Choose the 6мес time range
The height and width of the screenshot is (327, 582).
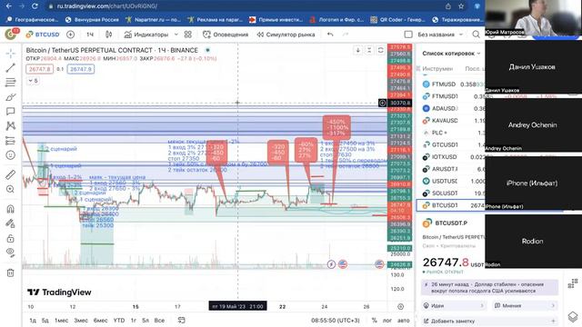click(100, 321)
